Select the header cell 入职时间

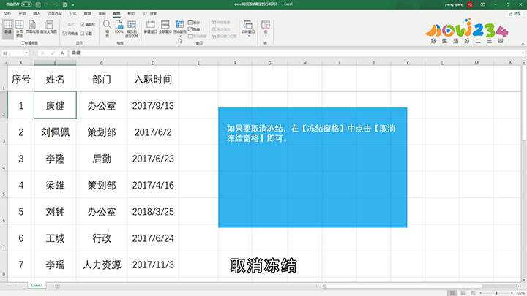(x=153, y=79)
